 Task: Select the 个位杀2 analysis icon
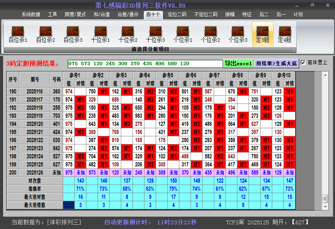click(210, 34)
